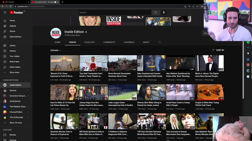
Task: Open 'Wizard of Oz' Dress video title
Action: [62, 75]
